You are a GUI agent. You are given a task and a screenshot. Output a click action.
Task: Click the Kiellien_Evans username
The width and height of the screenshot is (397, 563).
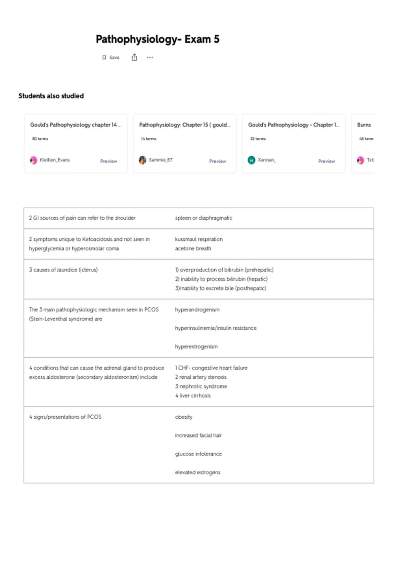[55, 160]
